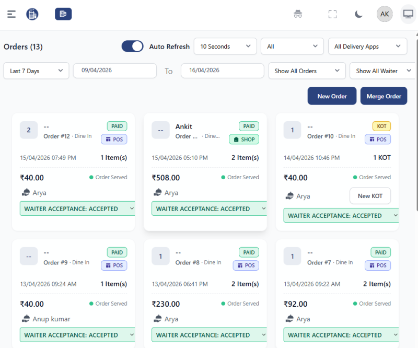Expand waiter acceptance dropdown on Order #12

pyautogui.click(x=77, y=208)
